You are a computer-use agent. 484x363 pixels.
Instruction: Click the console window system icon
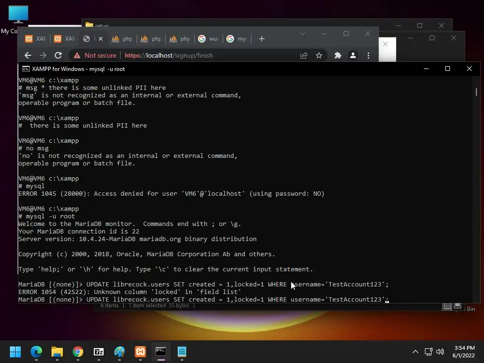point(26,69)
